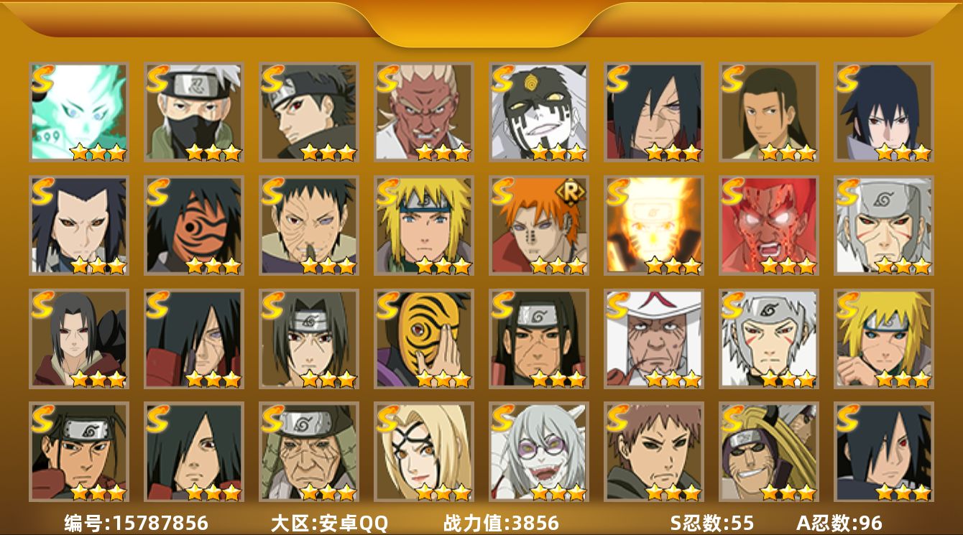Select the glowing cyan ninja portrait

click(x=79, y=111)
